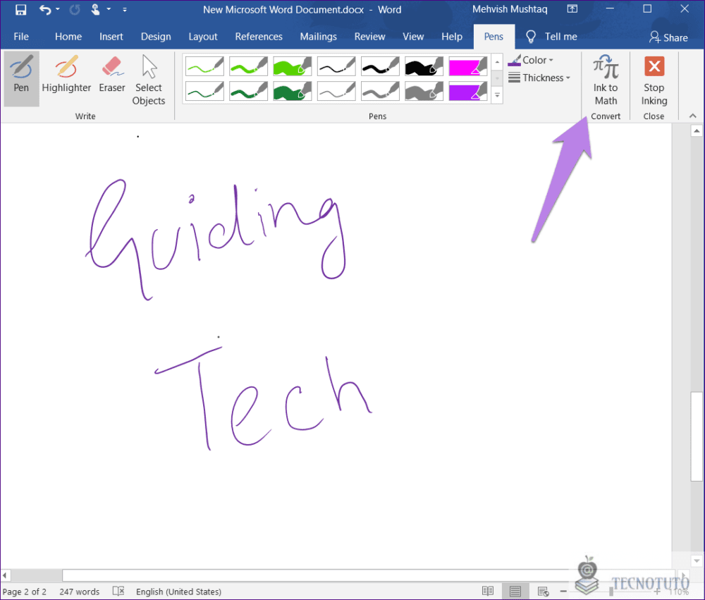Screen dimensions: 705x600
Task: Open word count from 247 words
Action: point(80,592)
